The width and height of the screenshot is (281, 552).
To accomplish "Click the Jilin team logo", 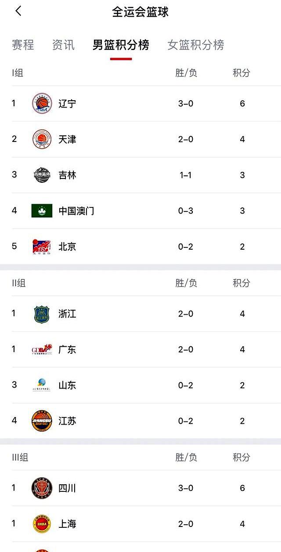I will 42,175.
